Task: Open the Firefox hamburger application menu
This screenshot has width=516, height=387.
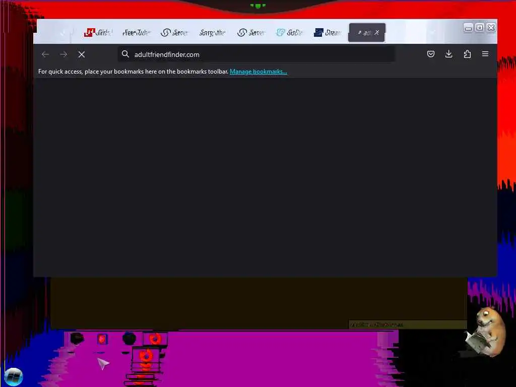Action: (x=485, y=53)
